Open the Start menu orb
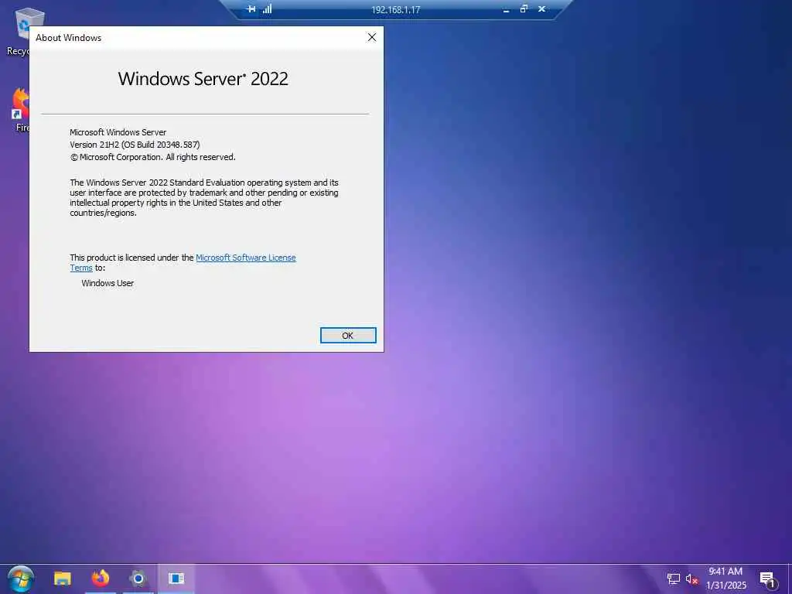Image resolution: width=792 pixels, height=594 pixels. click(x=21, y=579)
